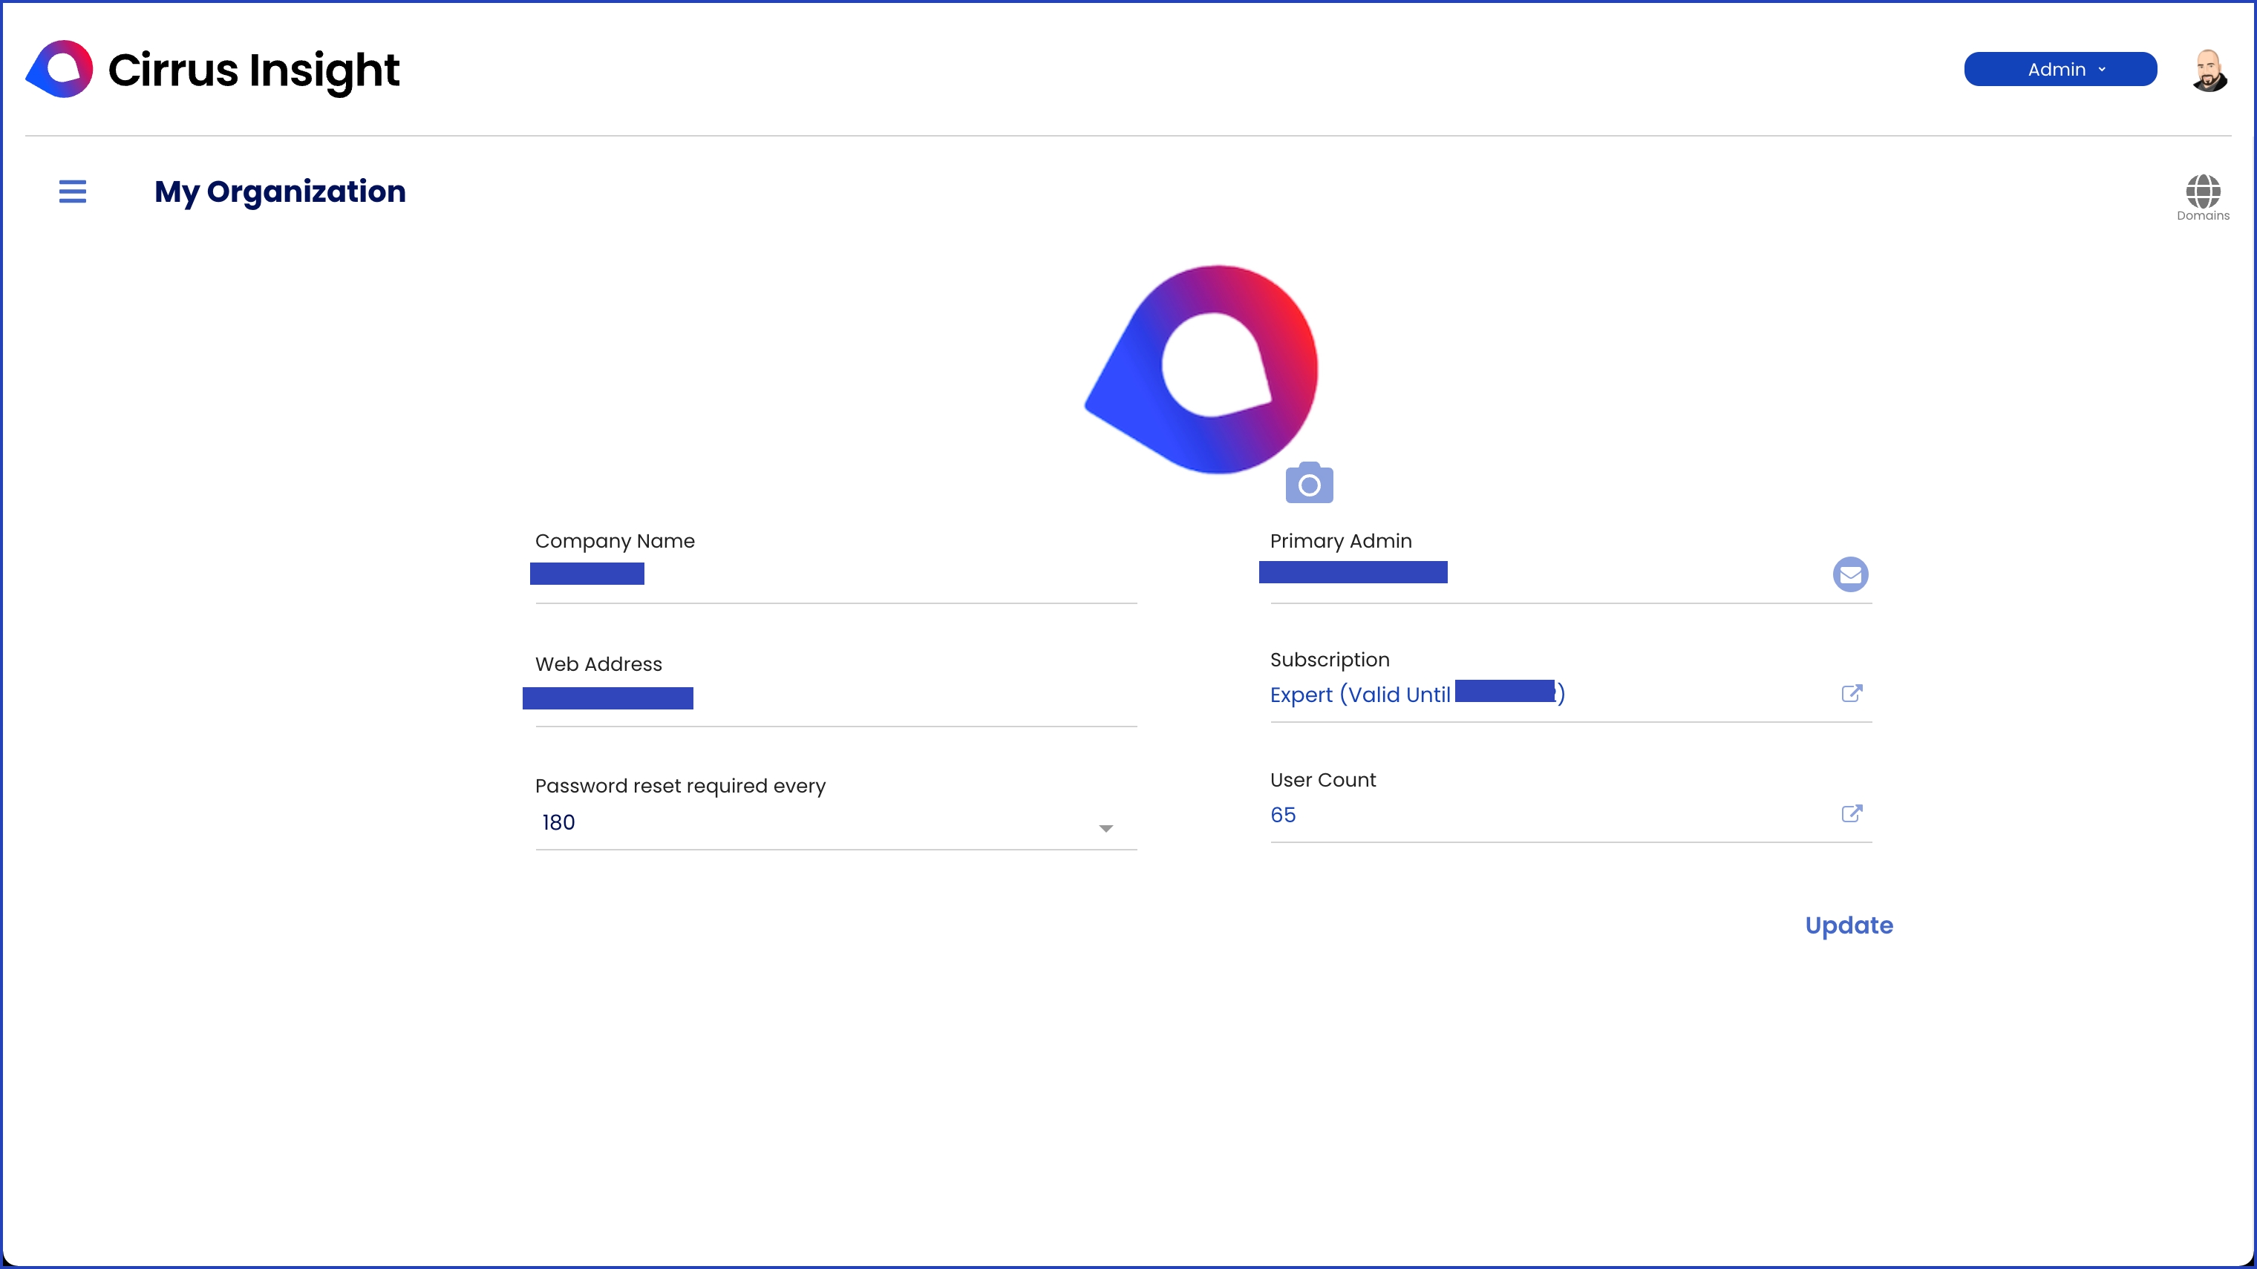Click the Cirrus Insight title text
2257x1269 pixels.
254,70
